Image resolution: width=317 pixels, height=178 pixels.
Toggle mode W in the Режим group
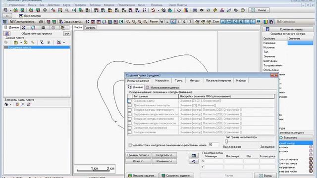162,22
